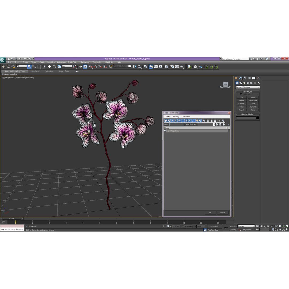The height and width of the screenshot is (289, 289).
Task: Toggle Display Geometry filter in Select From Scene
Action: pyautogui.click(x=166, y=120)
